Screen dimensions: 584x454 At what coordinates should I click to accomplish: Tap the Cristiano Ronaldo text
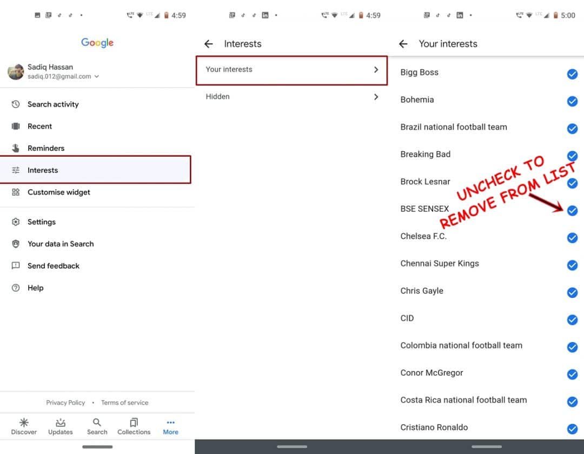click(x=434, y=427)
